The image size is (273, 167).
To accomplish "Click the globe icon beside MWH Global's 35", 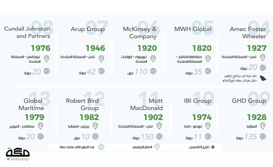I will [208, 71].
